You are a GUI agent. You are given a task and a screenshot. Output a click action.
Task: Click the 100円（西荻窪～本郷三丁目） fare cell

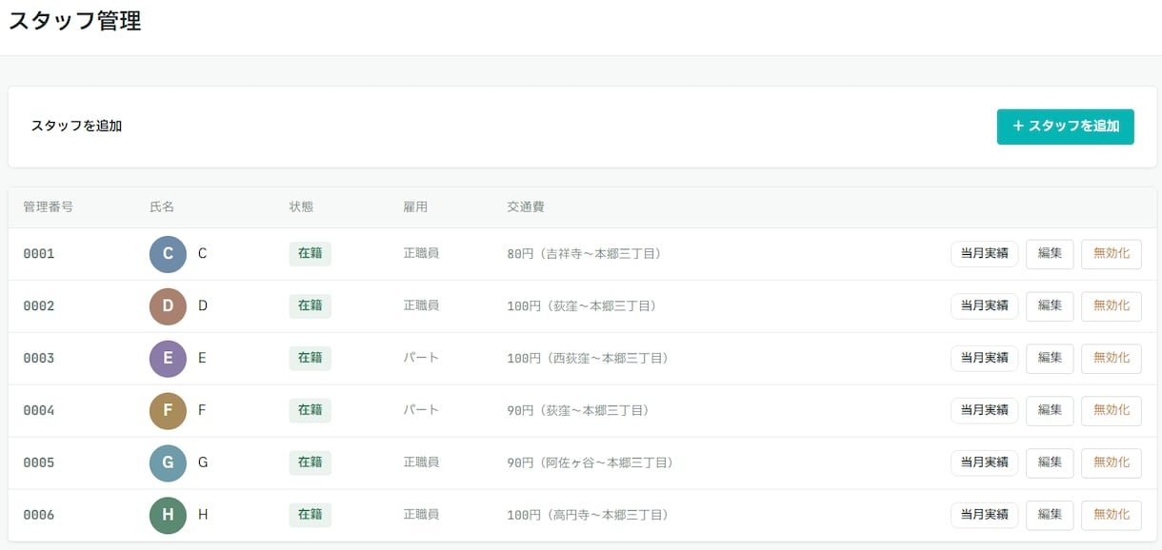coord(588,359)
